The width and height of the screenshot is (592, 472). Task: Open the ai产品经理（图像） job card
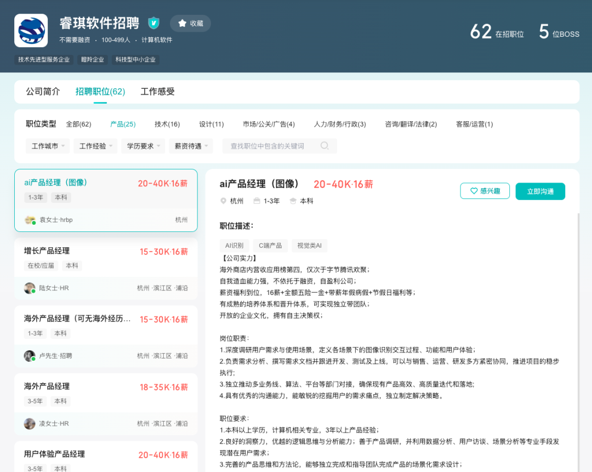[x=106, y=200]
